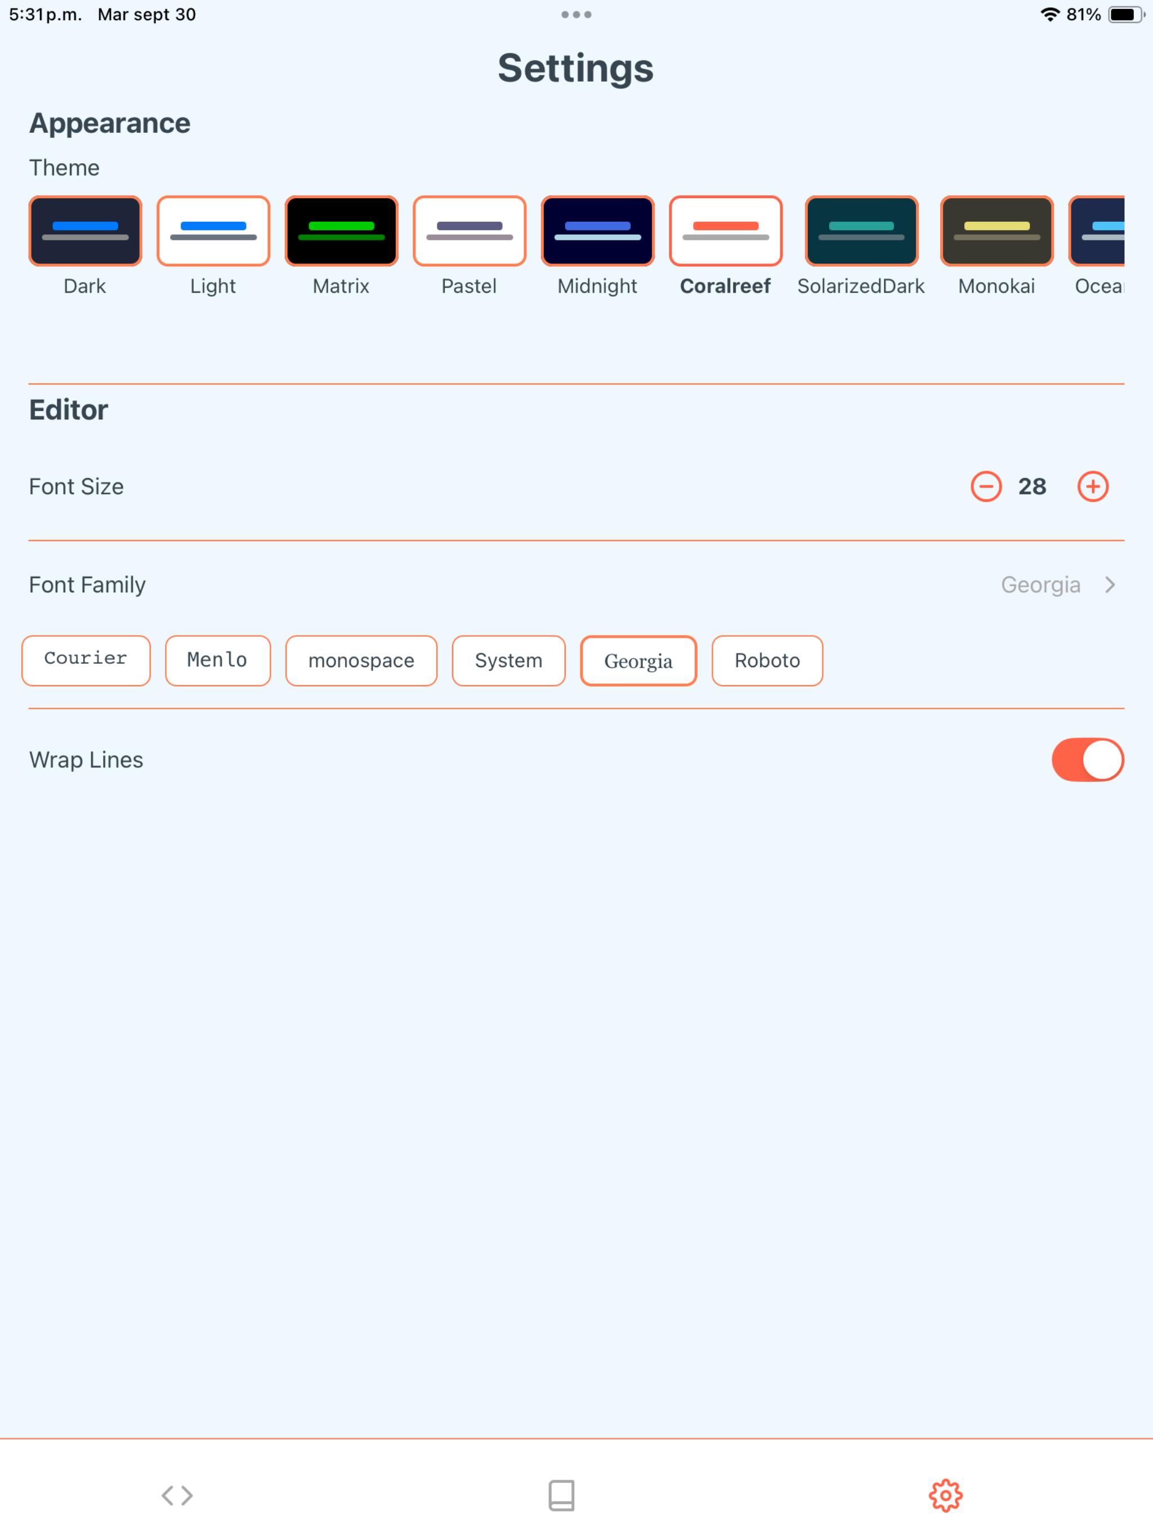Select the Roboto font button
The height and width of the screenshot is (1538, 1153).
tap(767, 660)
